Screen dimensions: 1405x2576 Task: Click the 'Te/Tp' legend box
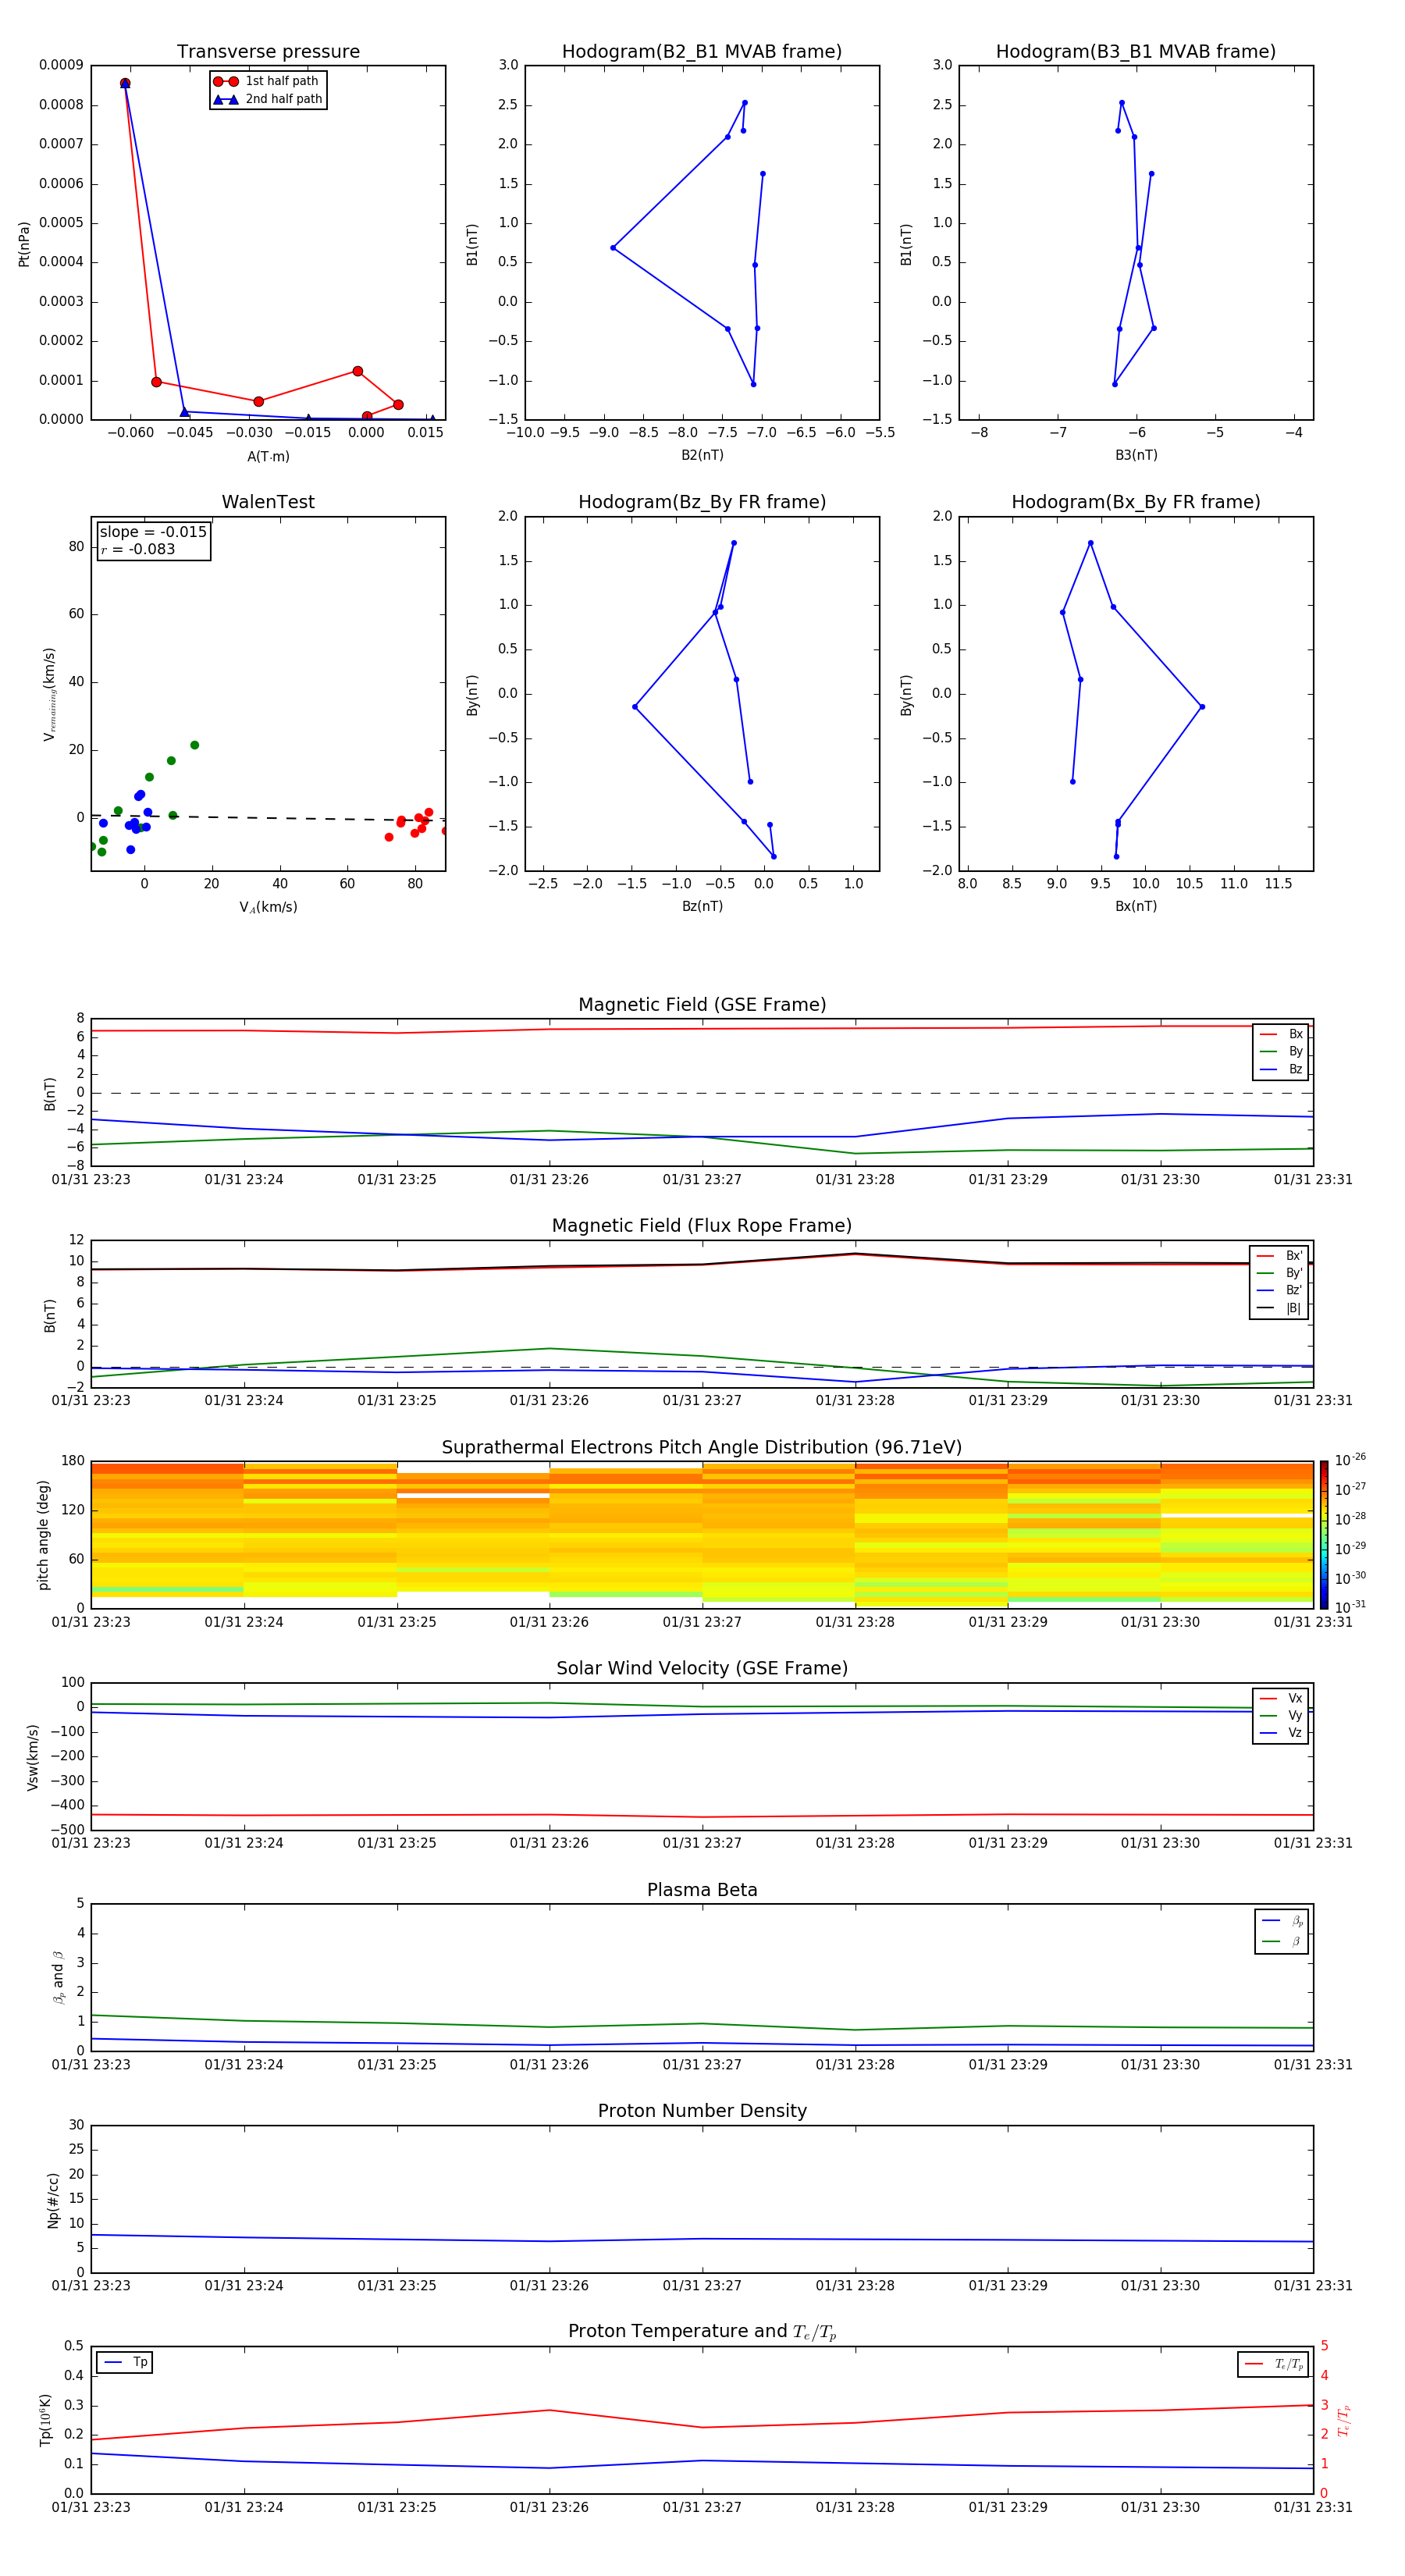[1273, 2364]
